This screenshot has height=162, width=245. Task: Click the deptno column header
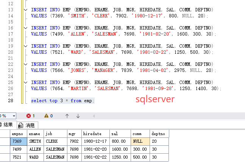pyautogui.click(x=159, y=134)
